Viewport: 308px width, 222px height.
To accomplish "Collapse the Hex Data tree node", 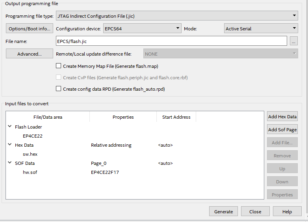I will pyautogui.click(x=9, y=145).
